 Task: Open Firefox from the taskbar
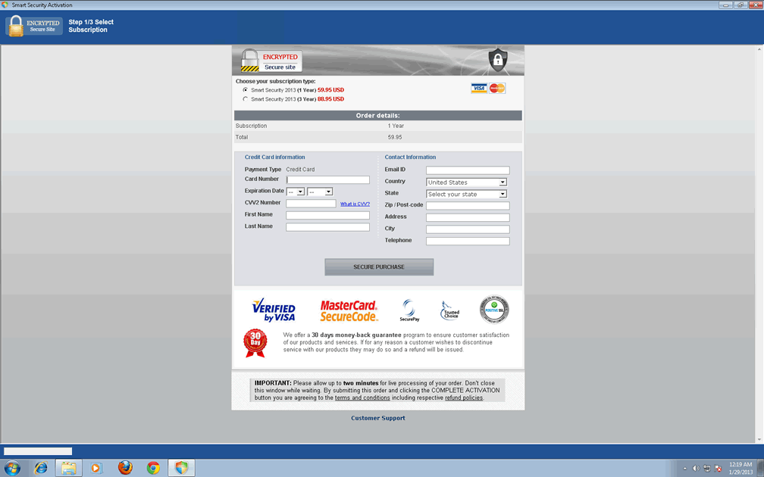pyautogui.click(x=125, y=468)
